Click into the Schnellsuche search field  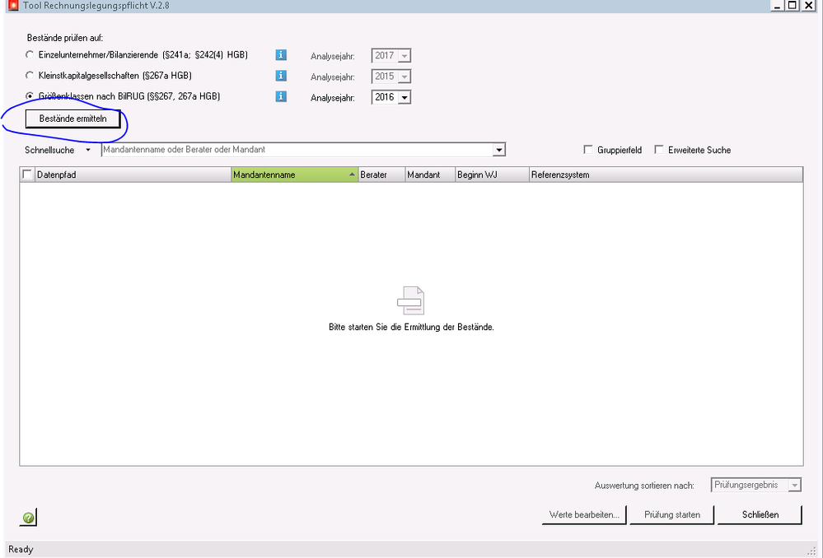click(297, 150)
